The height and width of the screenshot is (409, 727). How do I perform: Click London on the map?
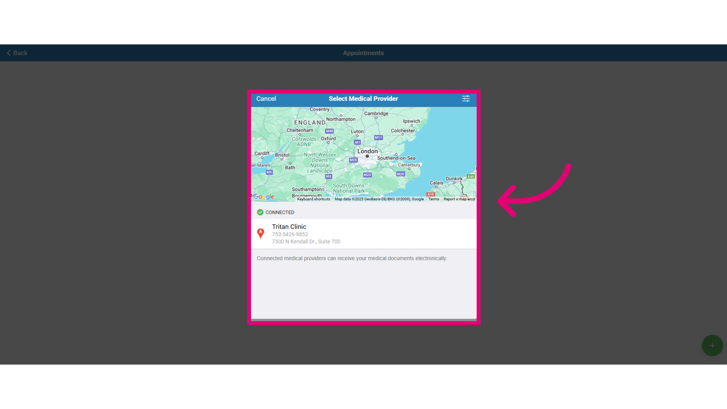coord(367,151)
